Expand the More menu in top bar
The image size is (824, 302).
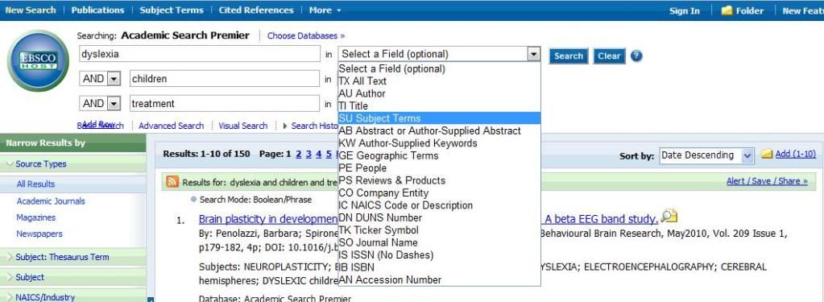point(325,10)
